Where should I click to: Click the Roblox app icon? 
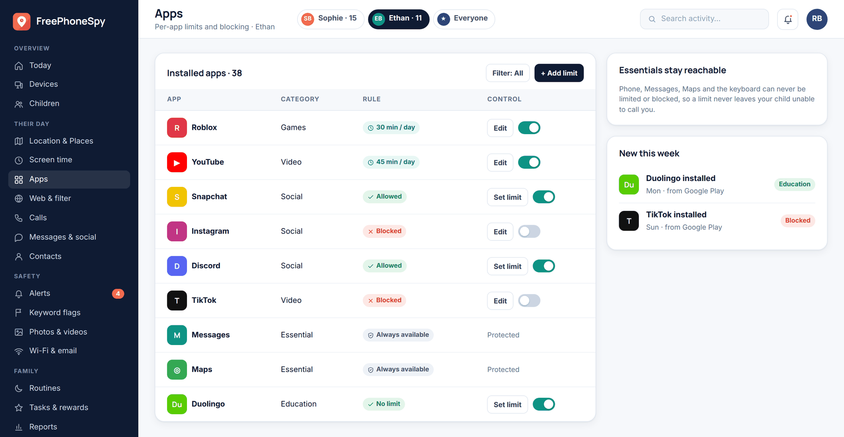177,128
